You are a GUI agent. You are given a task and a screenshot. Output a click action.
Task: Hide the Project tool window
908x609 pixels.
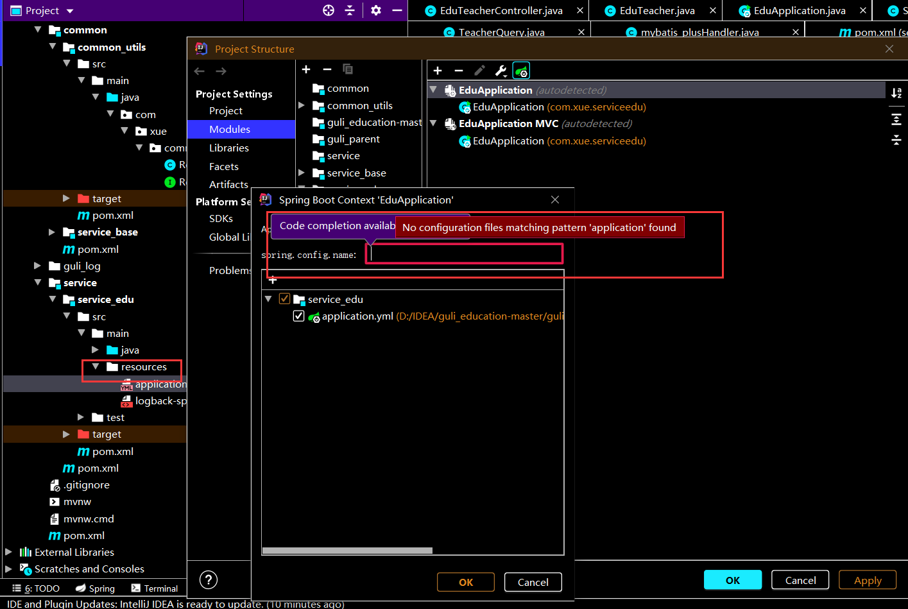click(397, 10)
